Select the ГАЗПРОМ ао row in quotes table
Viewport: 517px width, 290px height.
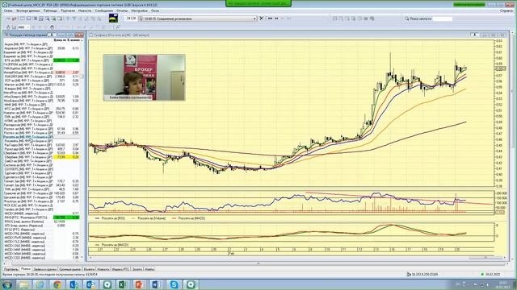[x=42, y=64]
